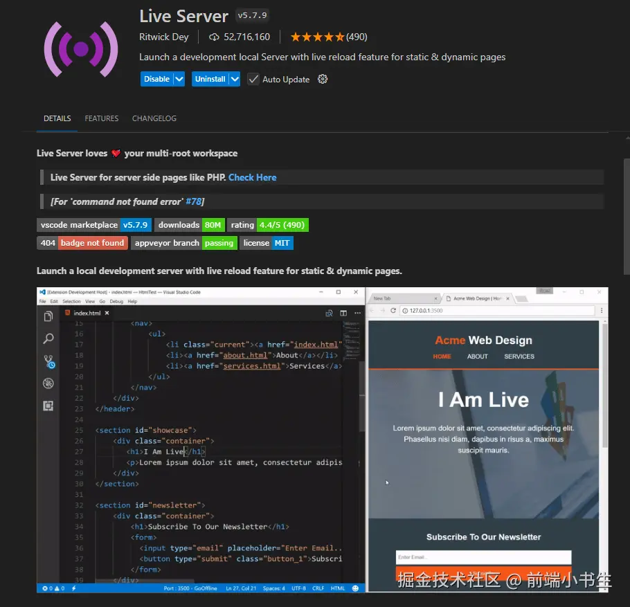Select index.html tab in demo editor

pos(87,313)
